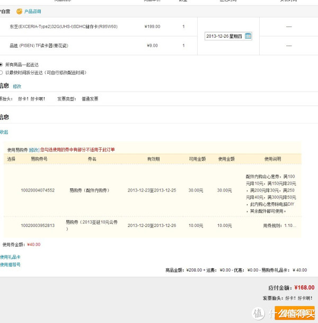Click validity 2013-12-23至2013-12-25
The image size is (318, 323).
[152, 190]
